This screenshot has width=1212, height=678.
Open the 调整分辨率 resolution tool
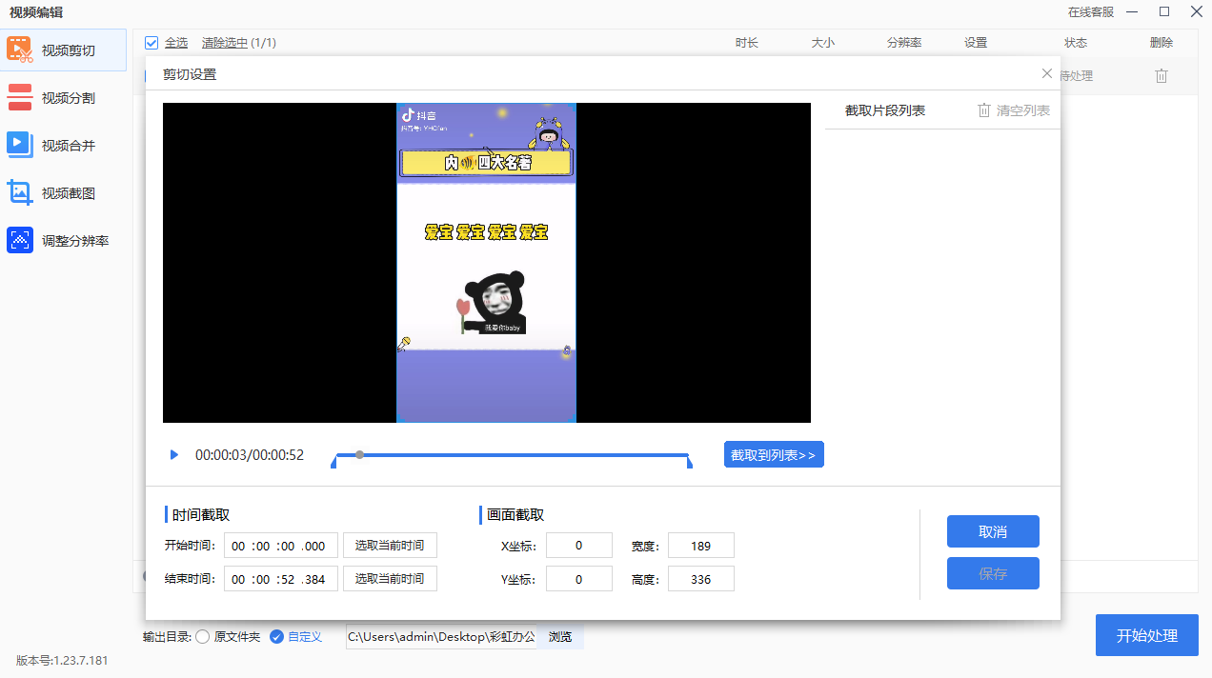[63, 241]
